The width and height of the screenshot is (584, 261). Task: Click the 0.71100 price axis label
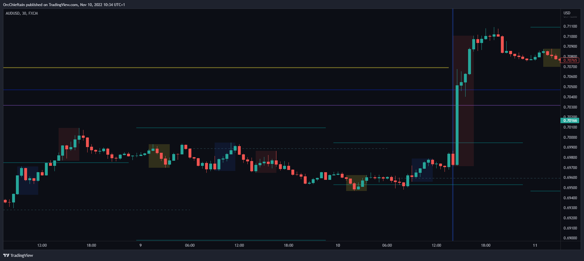click(570, 26)
